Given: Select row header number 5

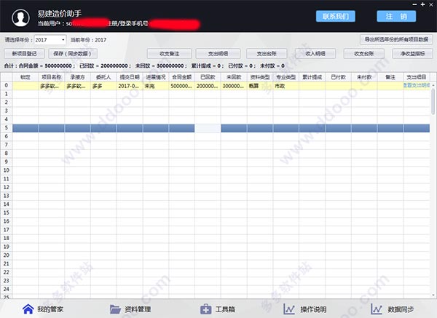Looking at the screenshot, I should [6, 128].
